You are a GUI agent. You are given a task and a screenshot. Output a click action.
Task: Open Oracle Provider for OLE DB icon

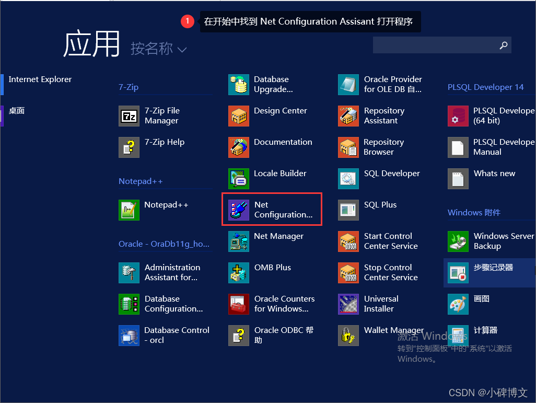348,85
